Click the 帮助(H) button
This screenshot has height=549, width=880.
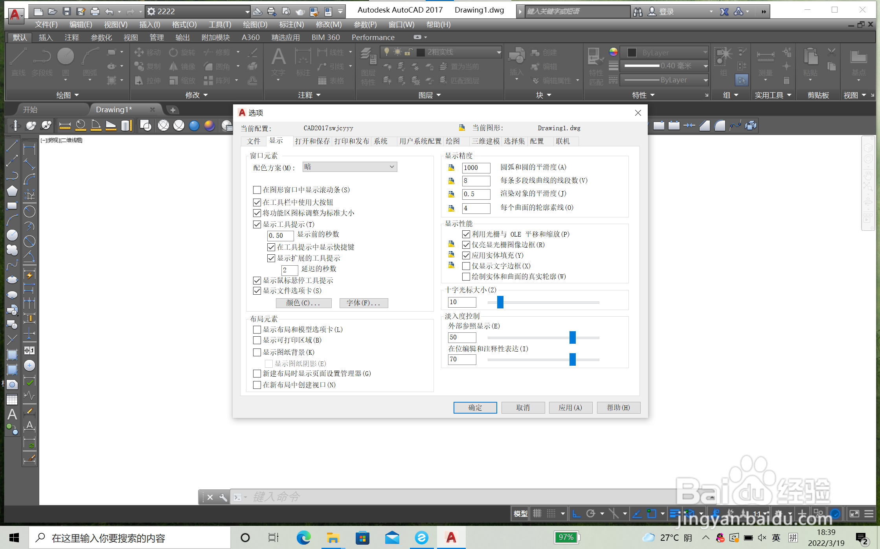[618, 408]
